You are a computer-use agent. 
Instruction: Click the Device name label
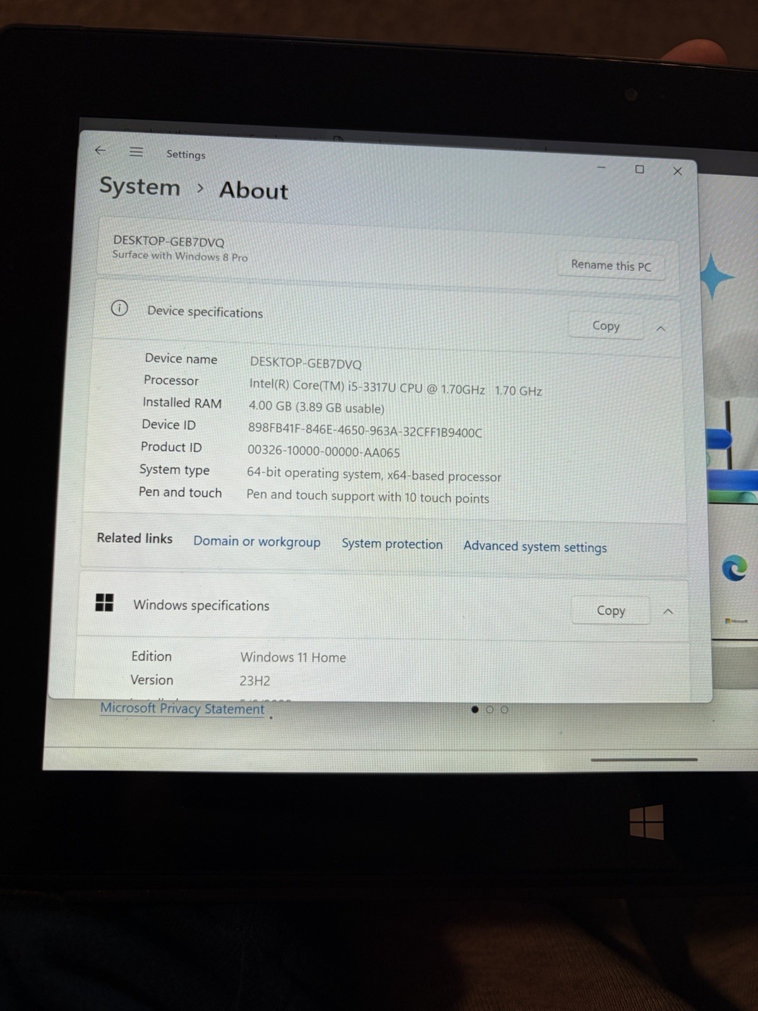[181, 358]
